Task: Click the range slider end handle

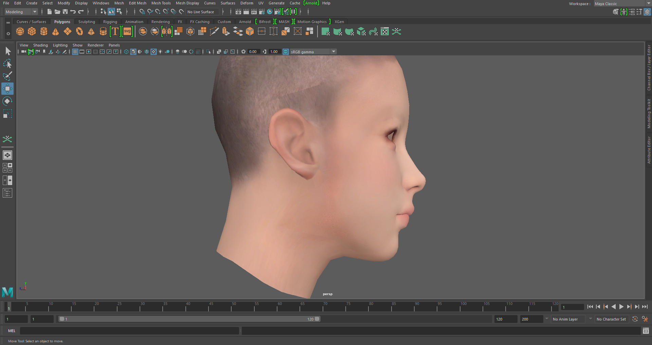Action: tap(317, 319)
